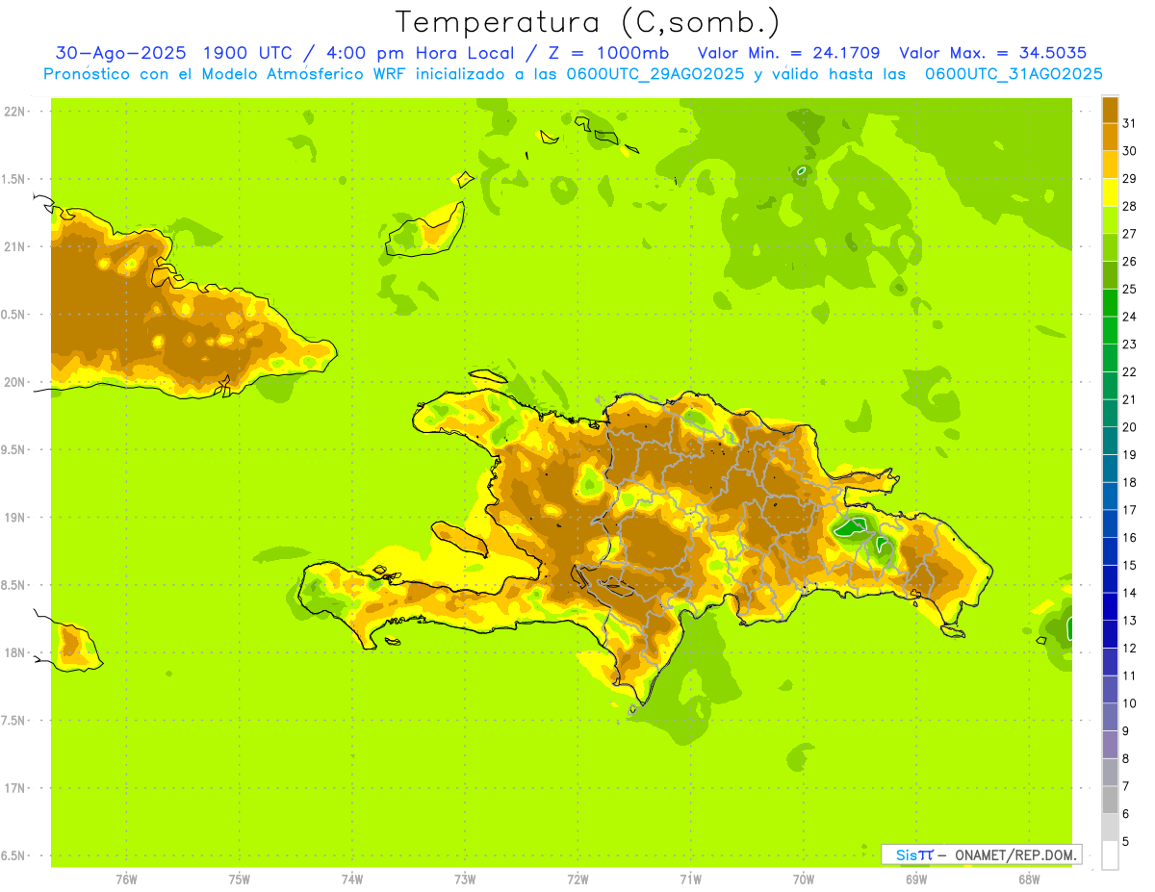Pick the purple legend swatch between 8 and 9
This screenshot has width=1155, height=892.
tap(1110, 745)
